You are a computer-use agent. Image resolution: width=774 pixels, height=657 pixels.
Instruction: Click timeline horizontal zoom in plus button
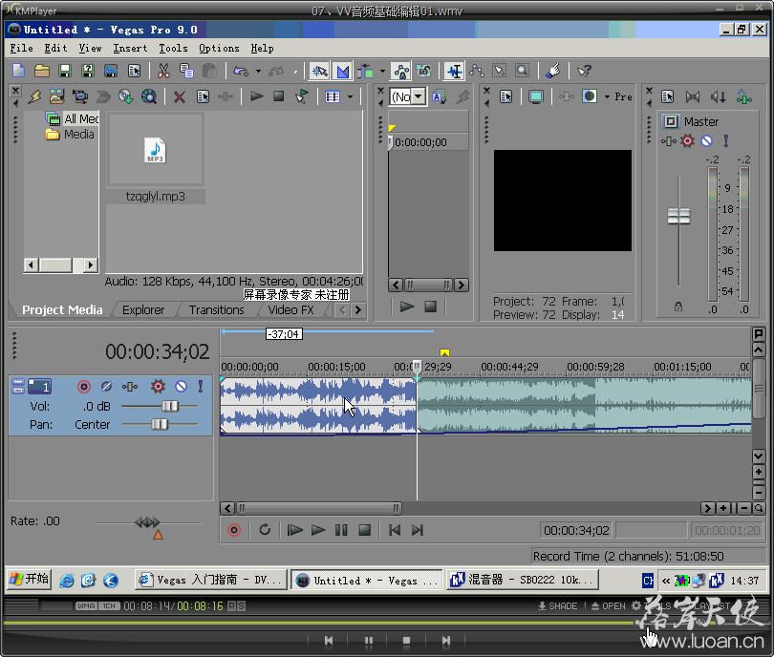pyautogui.click(x=723, y=508)
